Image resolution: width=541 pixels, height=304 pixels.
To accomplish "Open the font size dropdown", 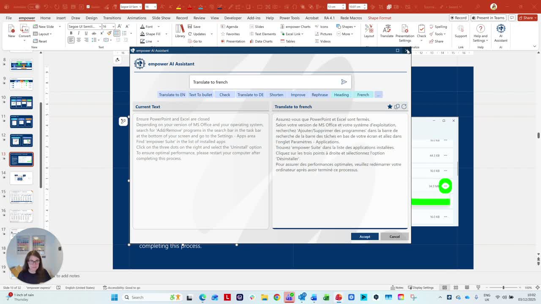I will 114,27.
